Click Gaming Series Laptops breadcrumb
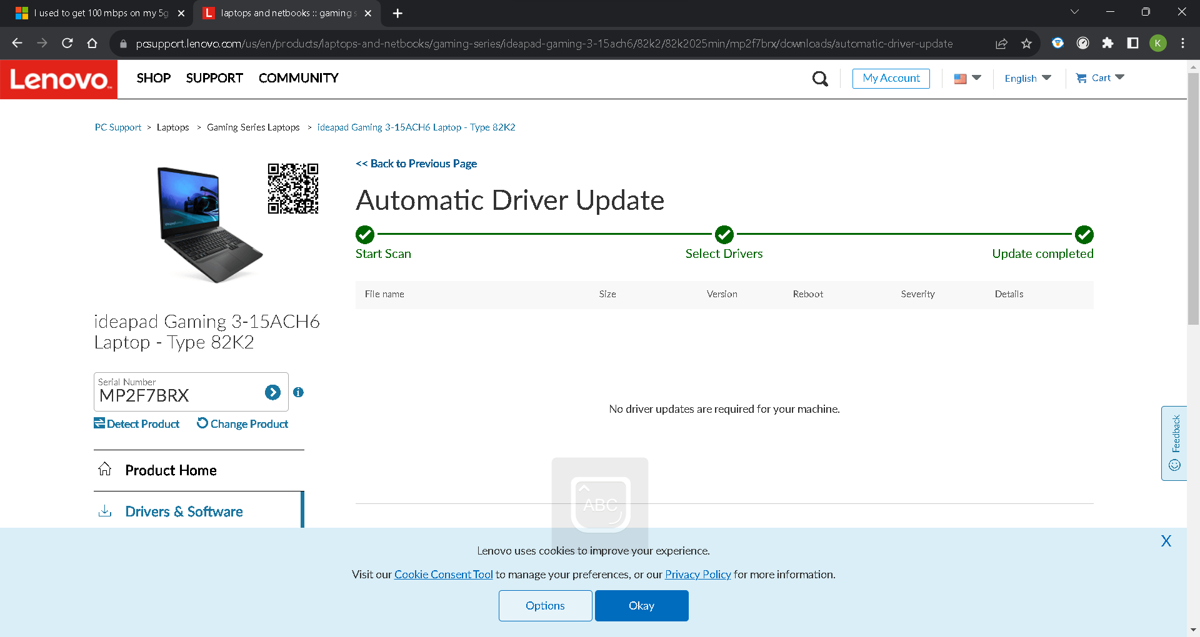1200x637 pixels. 253,127
